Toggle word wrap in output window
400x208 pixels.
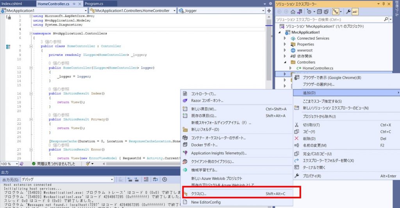pos(155,180)
